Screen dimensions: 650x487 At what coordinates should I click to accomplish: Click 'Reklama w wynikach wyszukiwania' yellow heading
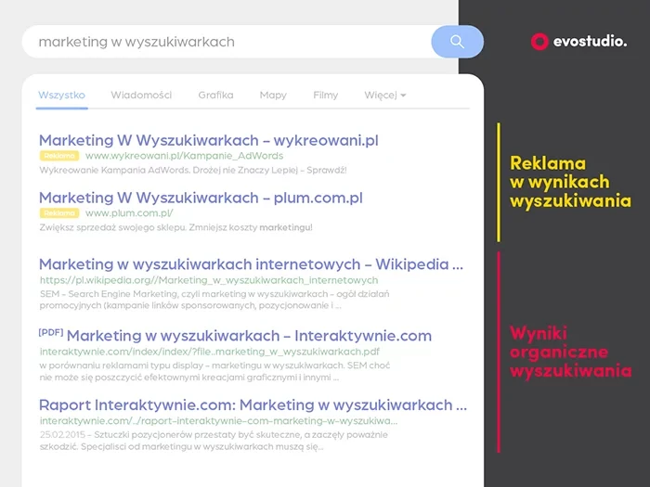point(570,182)
